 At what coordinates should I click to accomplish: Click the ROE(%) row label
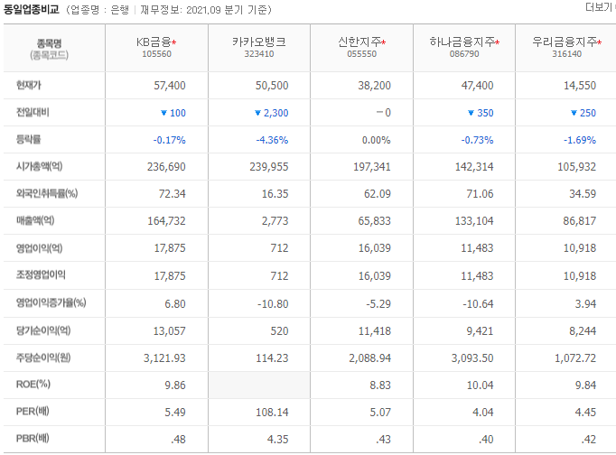[x=33, y=385]
